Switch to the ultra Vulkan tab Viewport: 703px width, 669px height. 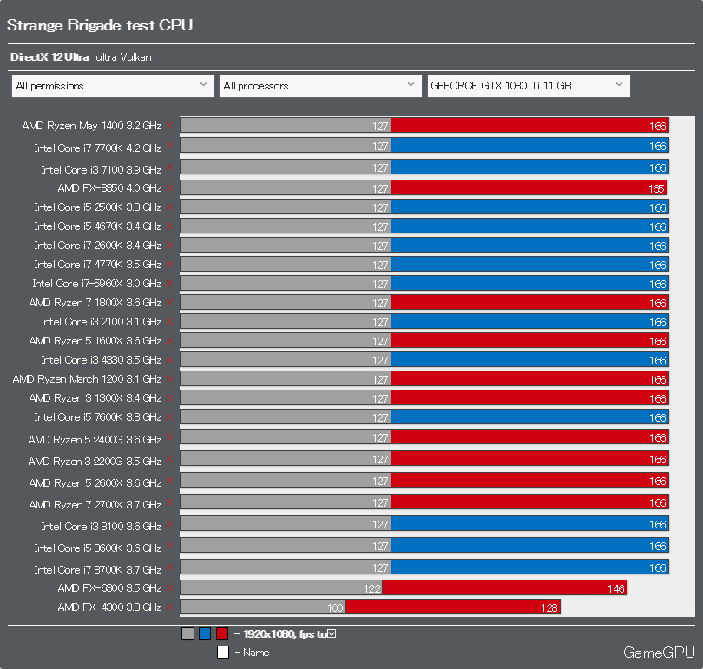point(123,57)
